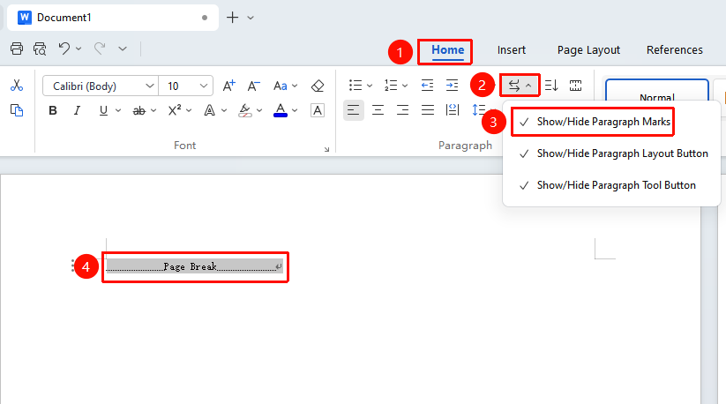
Task: Click the Print icon in quick toolbar
Action: pos(17,49)
